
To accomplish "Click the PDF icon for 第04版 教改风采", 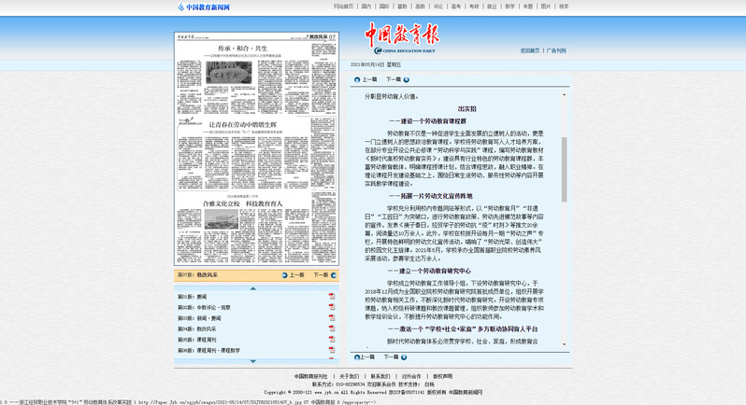I will pyautogui.click(x=331, y=329).
